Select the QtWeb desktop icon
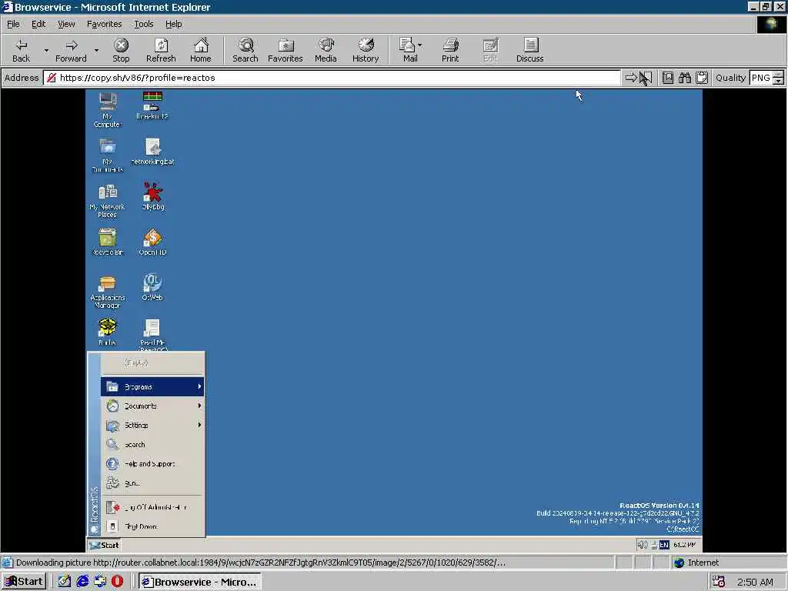The width and height of the screenshot is (788, 591). coord(152,287)
